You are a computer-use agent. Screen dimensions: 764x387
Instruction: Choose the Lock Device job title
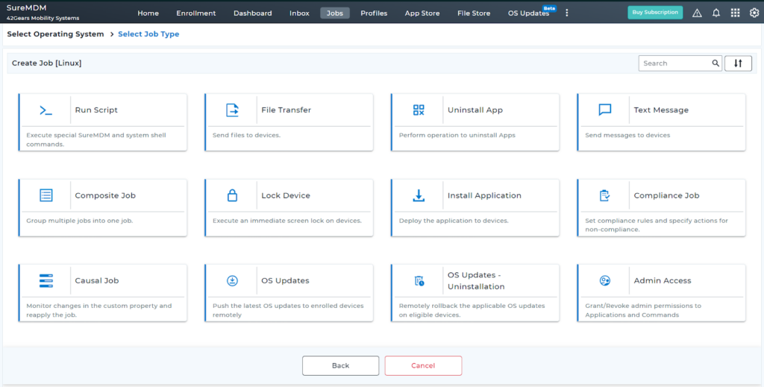(286, 195)
